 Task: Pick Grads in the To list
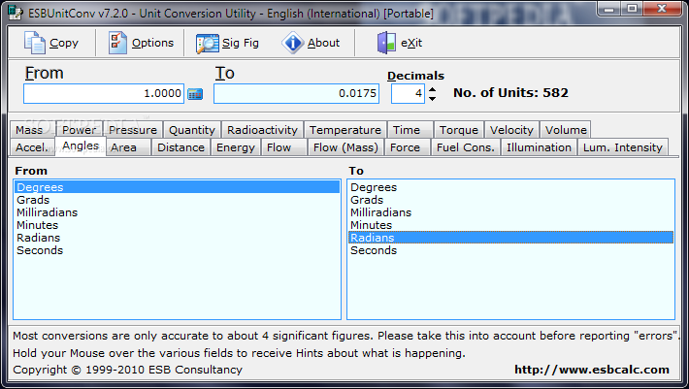click(x=510, y=200)
